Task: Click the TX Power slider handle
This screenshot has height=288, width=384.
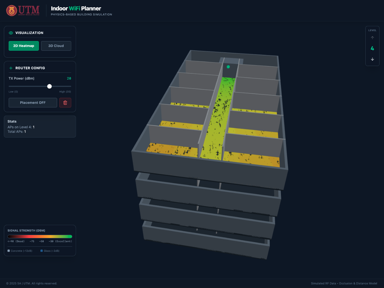Action: (x=49, y=86)
